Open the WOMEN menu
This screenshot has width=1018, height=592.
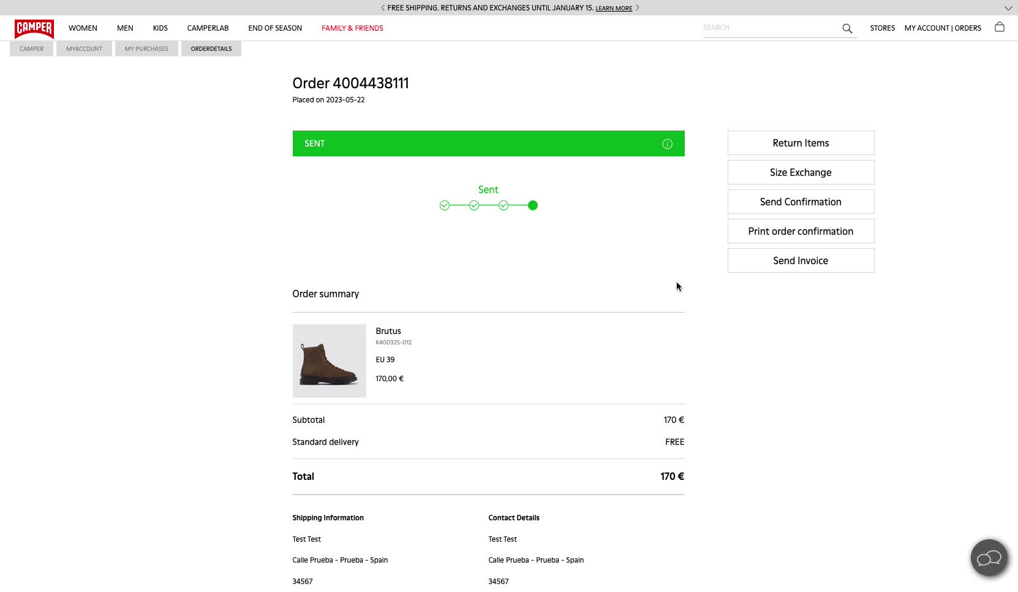[83, 28]
